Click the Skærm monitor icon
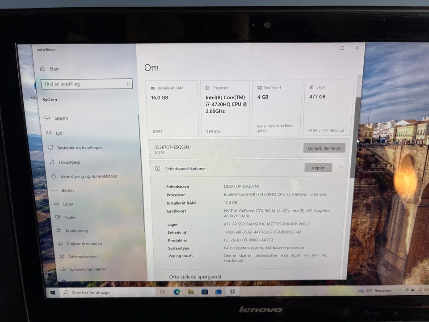Viewport: 429px width, 322px height. [x=47, y=118]
